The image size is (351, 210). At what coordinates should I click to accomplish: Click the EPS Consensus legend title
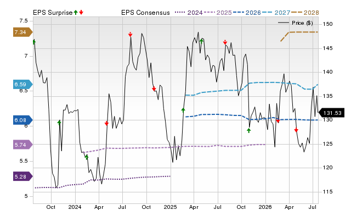[145, 13]
